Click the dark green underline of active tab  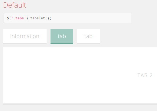click(62, 44)
